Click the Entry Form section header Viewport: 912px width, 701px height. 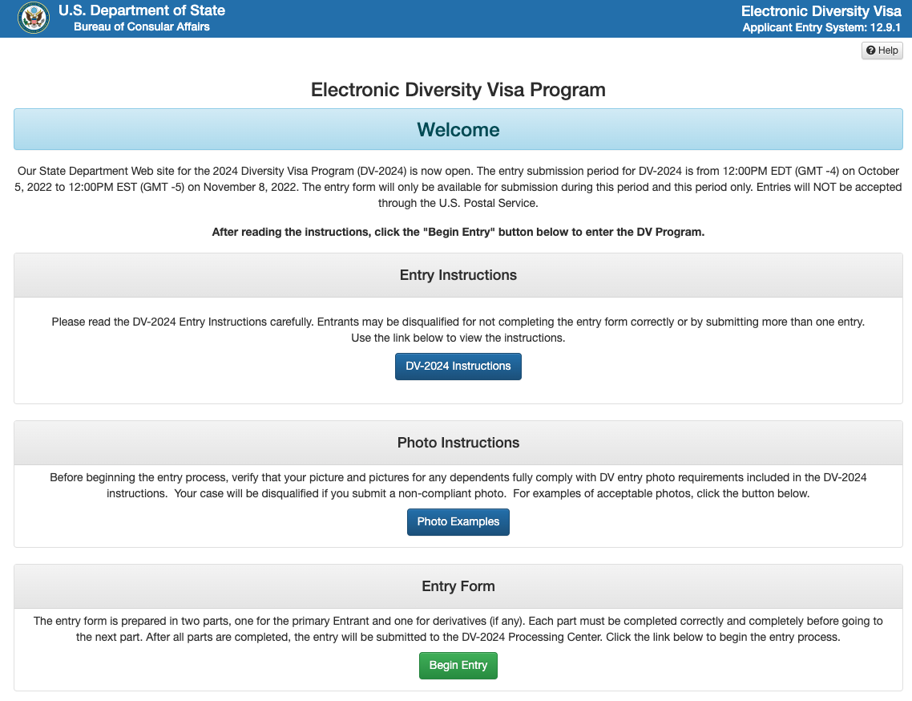point(458,586)
